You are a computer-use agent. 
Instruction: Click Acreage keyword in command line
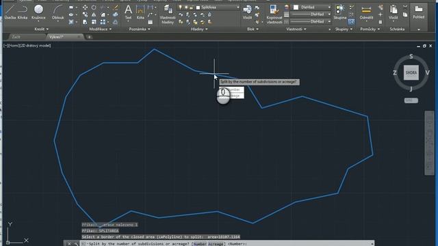pyautogui.click(x=216, y=244)
